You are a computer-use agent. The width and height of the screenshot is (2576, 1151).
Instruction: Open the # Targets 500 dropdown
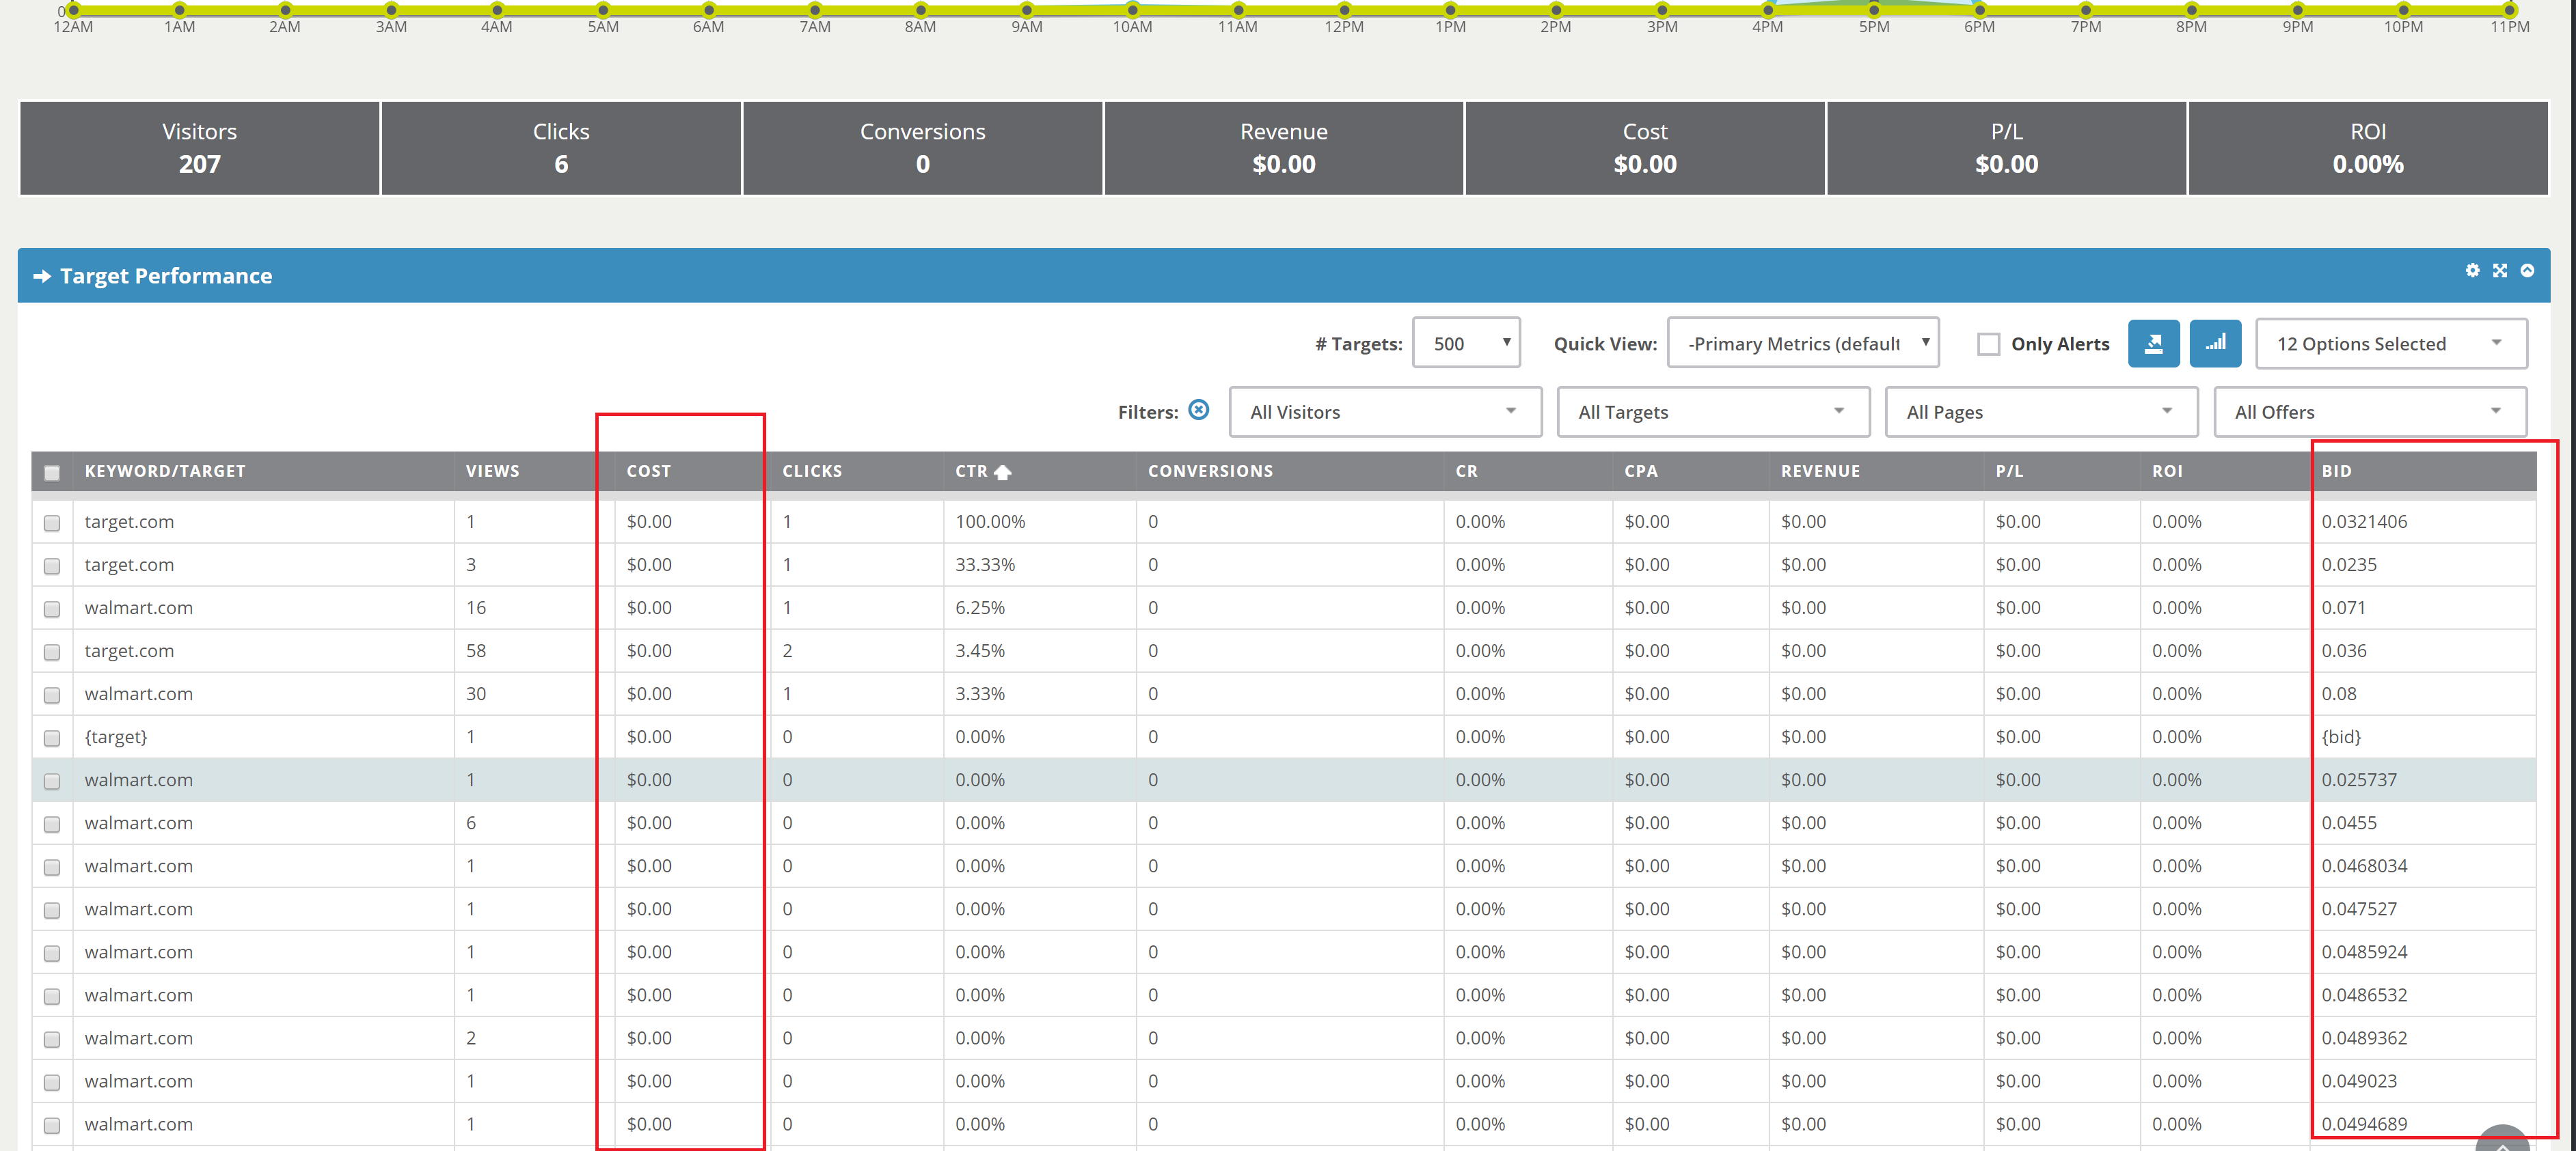[1466, 344]
